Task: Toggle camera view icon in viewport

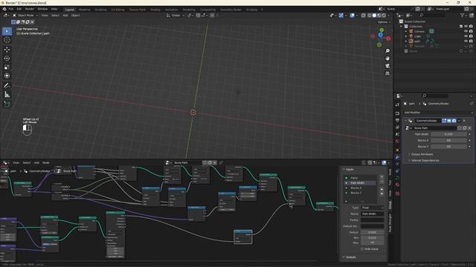Action: (387, 66)
